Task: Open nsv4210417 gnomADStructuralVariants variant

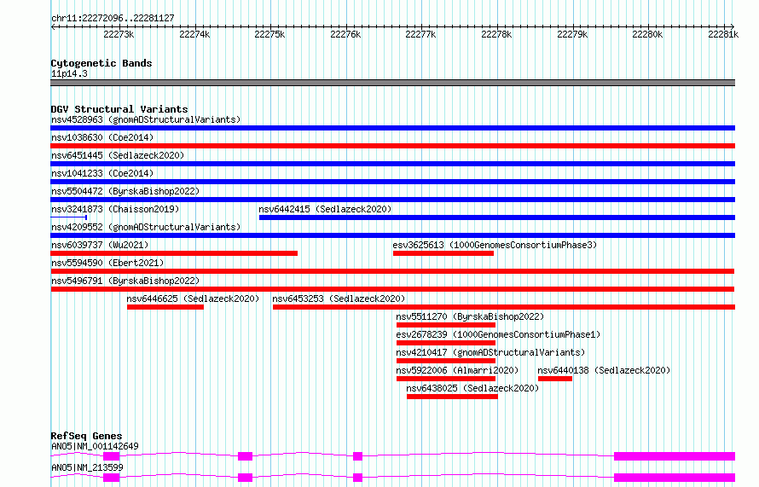Action: coord(490,352)
